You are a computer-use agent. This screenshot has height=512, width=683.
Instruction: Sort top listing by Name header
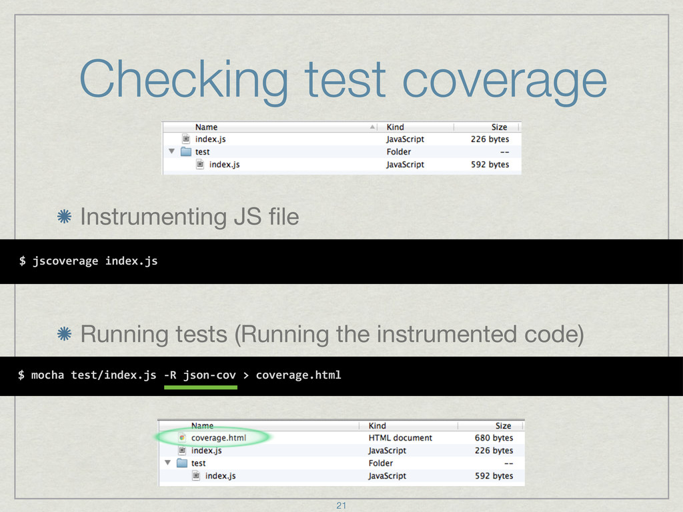point(207,127)
